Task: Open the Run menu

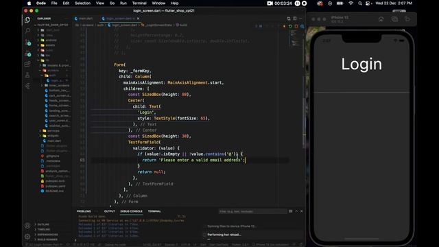Action: click(123, 3)
